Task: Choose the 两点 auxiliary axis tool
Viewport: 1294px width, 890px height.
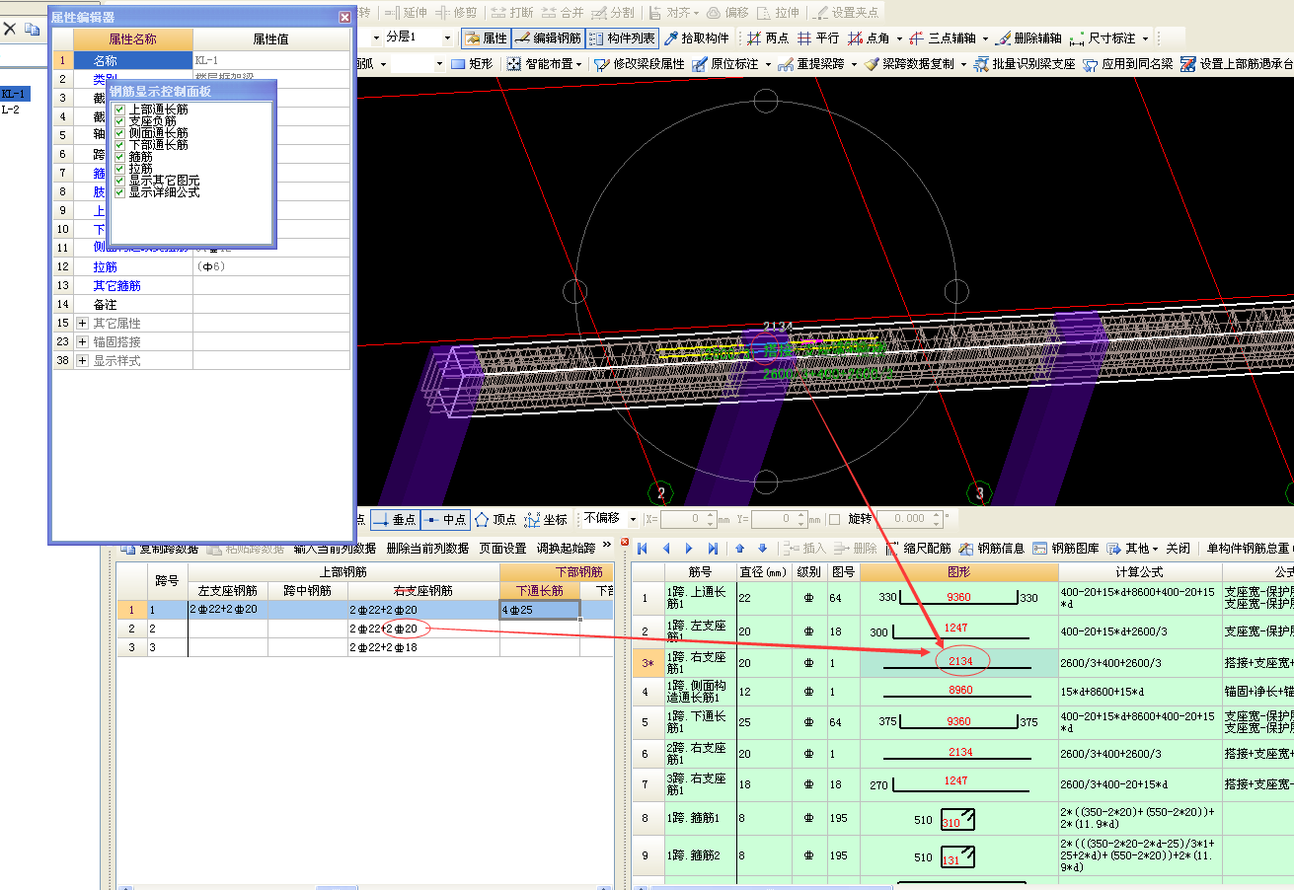Action: 768,38
